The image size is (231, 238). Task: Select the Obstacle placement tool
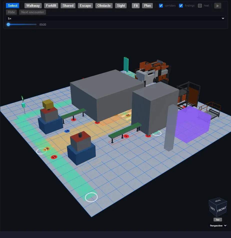coord(104,6)
